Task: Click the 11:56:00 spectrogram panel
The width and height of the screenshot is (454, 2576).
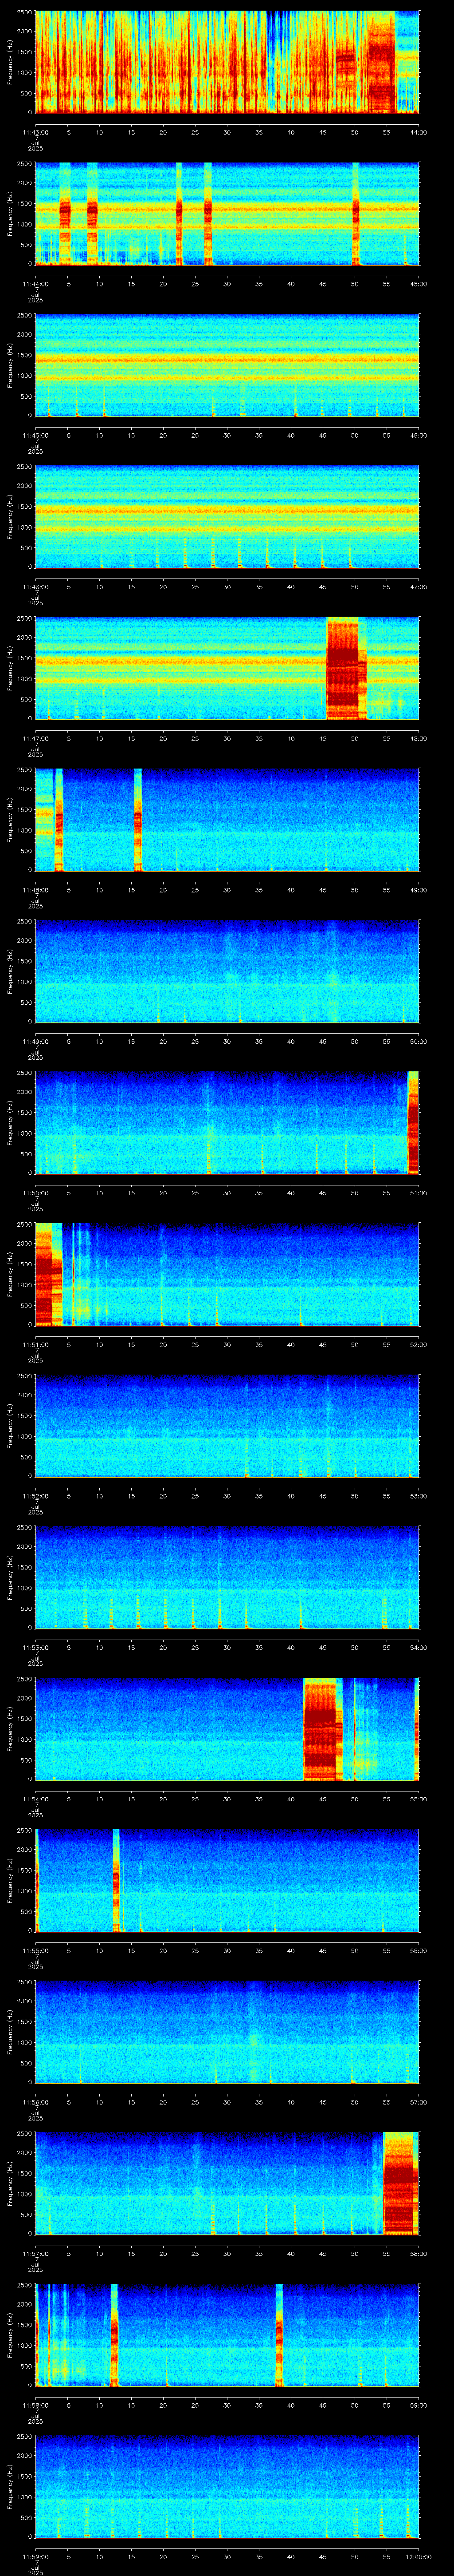Action: click(x=227, y=2032)
